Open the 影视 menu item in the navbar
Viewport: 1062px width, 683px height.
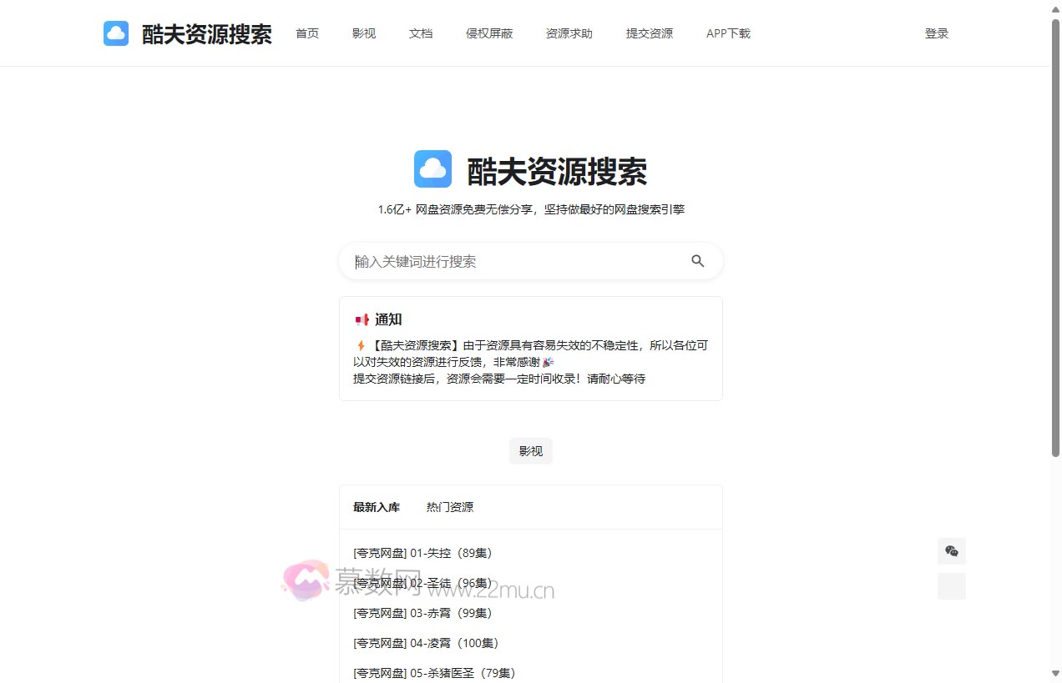tap(364, 33)
